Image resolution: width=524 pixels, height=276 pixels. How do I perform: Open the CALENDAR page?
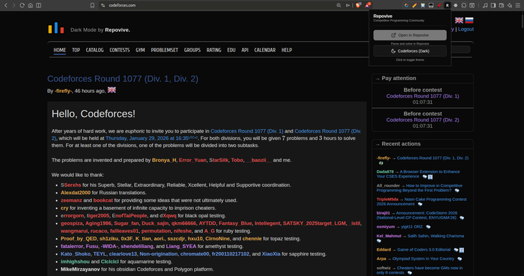(x=265, y=50)
